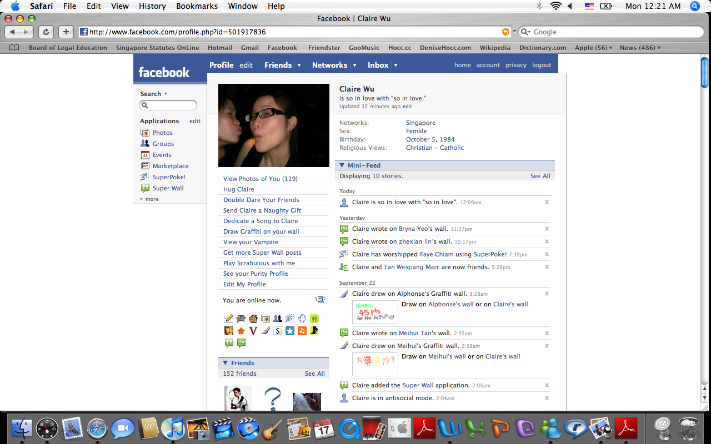Open the News (486) bookmarks folder dropdown

click(x=640, y=48)
